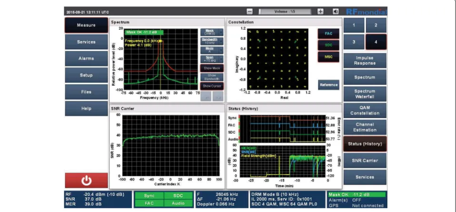Click the green Audio status indicator
456x212 pixels.
[178, 203]
